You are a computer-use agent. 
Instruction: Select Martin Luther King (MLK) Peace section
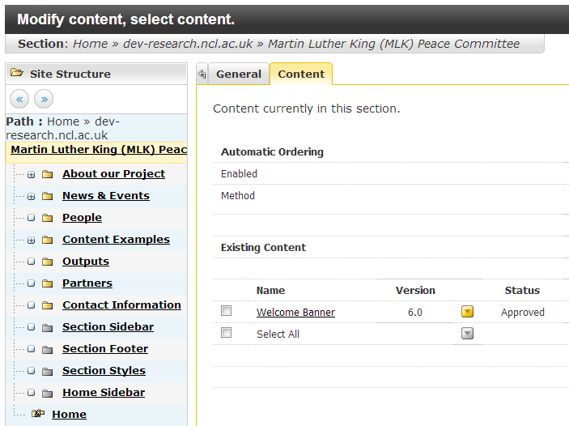[x=99, y=150]
